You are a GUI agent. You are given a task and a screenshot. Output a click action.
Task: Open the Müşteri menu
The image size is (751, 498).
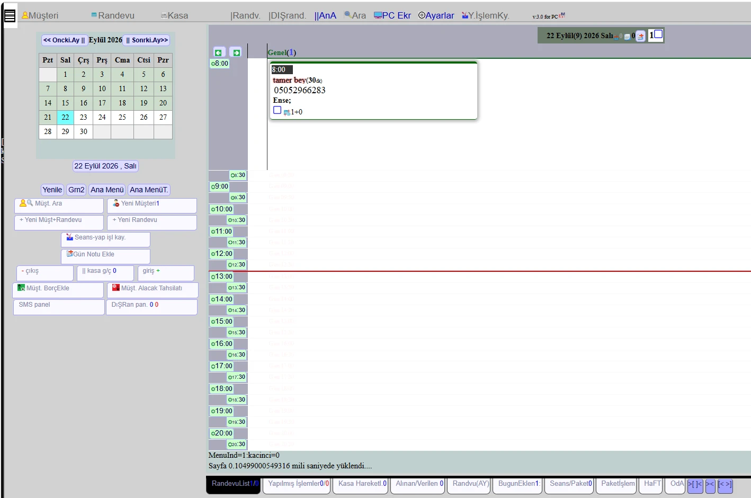[40, 15]
